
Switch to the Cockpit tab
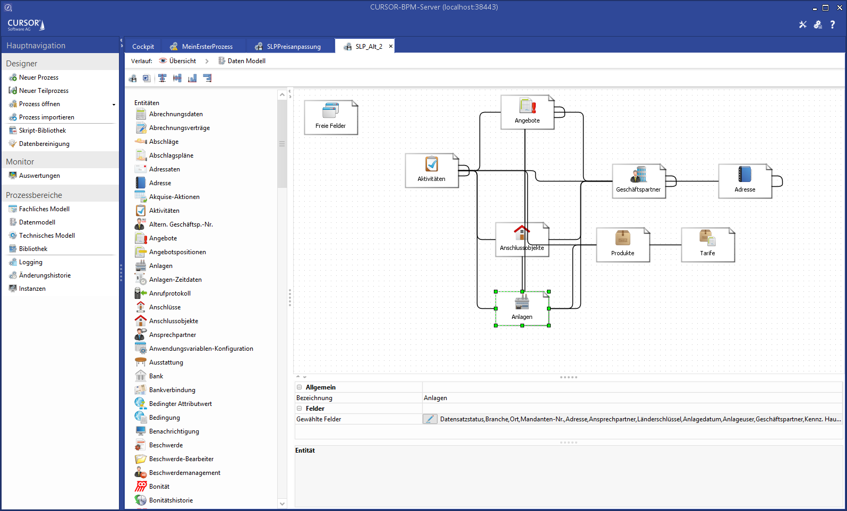click(143, 47)
